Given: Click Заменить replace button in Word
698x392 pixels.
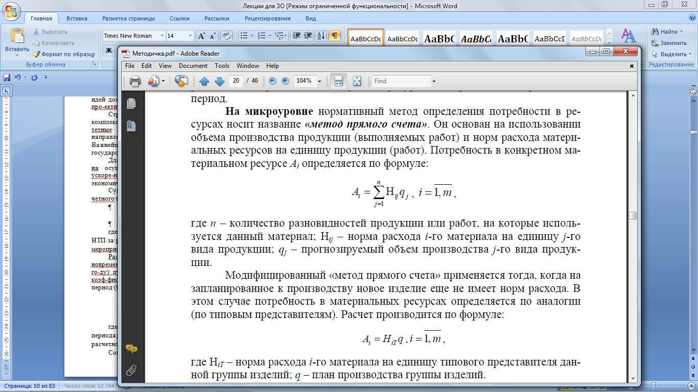Looking at the screenshot, I should click(669, 43).
